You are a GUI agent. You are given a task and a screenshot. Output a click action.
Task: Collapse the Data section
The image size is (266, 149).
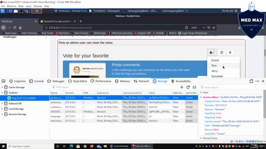(x=201, y=93)
